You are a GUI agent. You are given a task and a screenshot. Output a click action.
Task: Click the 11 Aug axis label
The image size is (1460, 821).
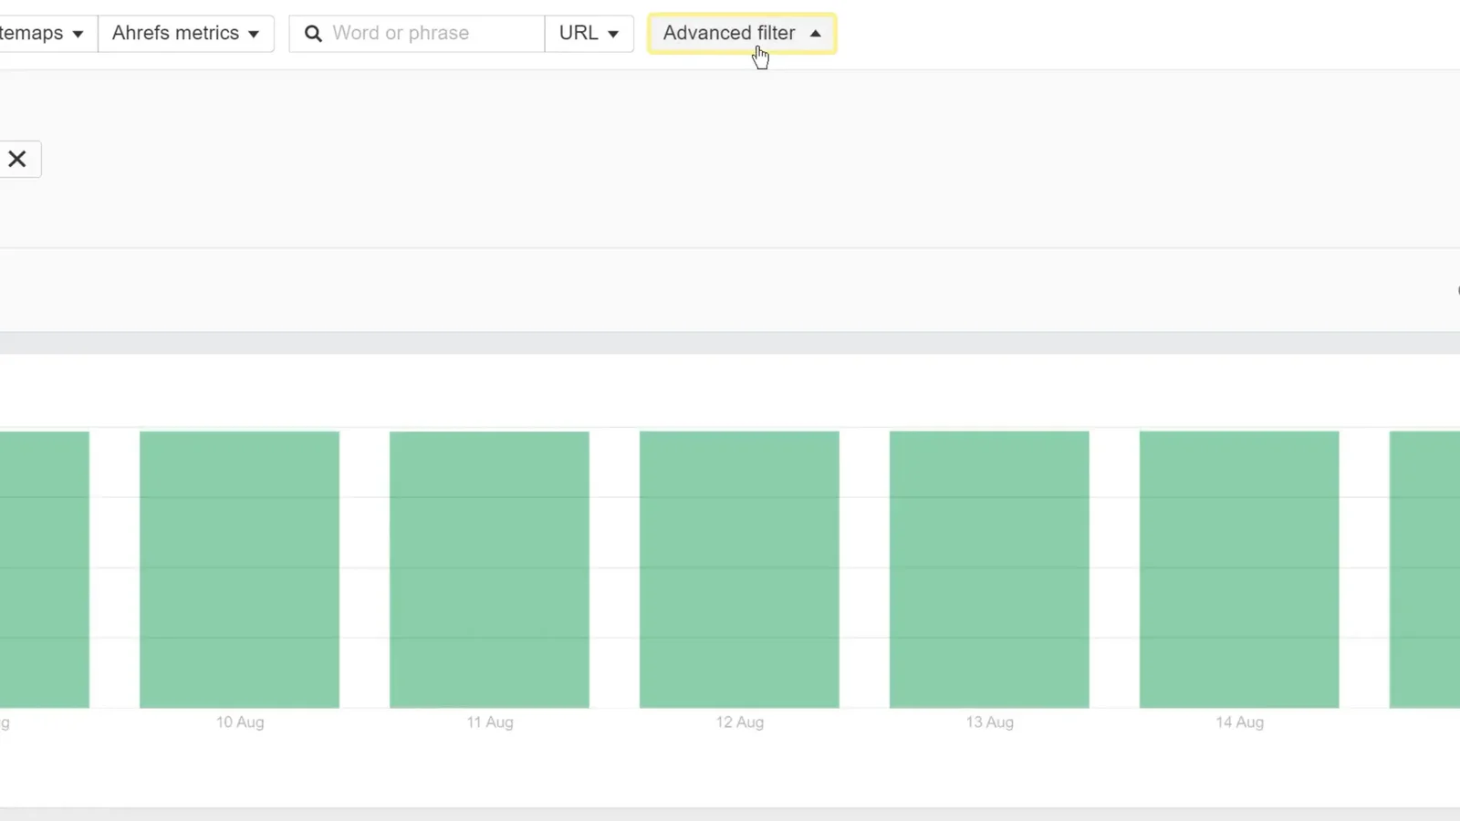[490, 722]
